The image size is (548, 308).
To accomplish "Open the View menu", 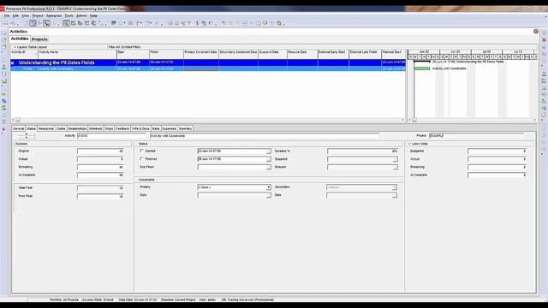I will coord(26,15).
